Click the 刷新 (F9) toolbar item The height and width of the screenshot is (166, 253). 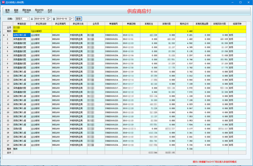point(16,11)
